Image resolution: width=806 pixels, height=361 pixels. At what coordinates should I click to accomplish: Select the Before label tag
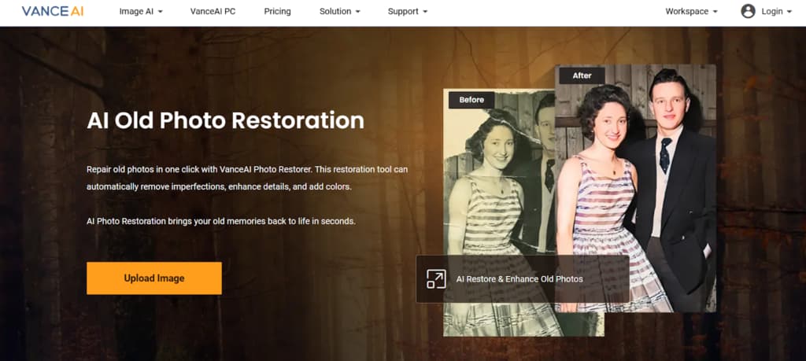click(x=471, y=100)
